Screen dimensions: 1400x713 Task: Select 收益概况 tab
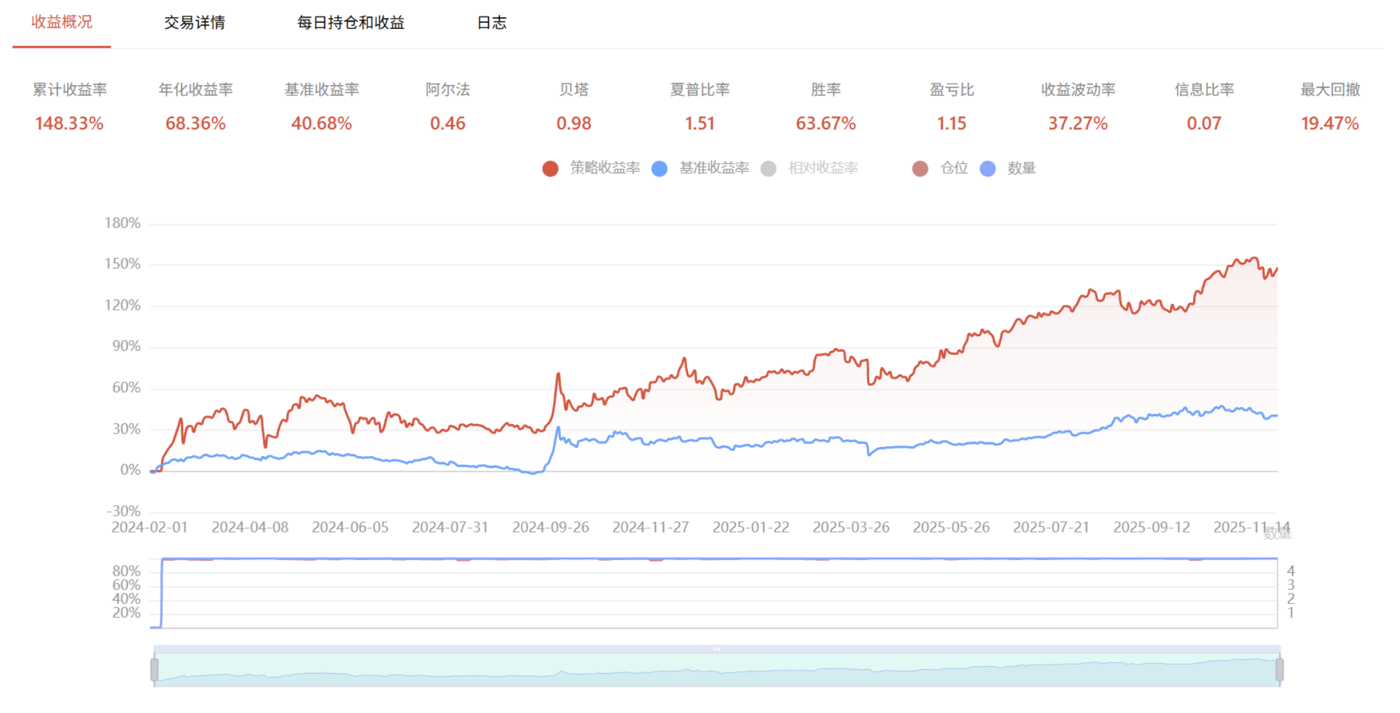pos(62,23)
